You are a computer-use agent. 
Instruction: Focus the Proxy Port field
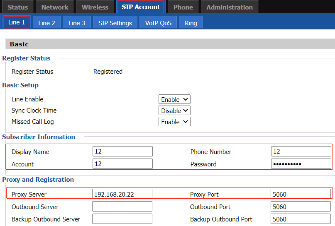tap(301, 194)
